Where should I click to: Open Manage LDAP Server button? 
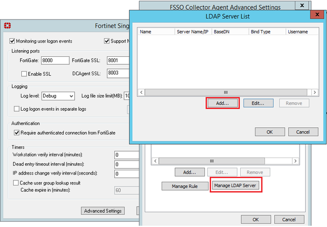click(x=235, y=186)
